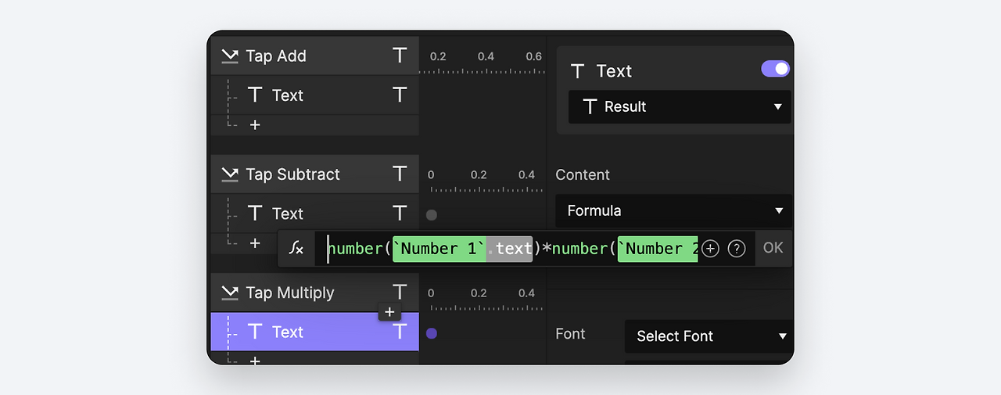Confirm formula with OK button
Viewport: 1001px width, 395px height.
(773, 248)
